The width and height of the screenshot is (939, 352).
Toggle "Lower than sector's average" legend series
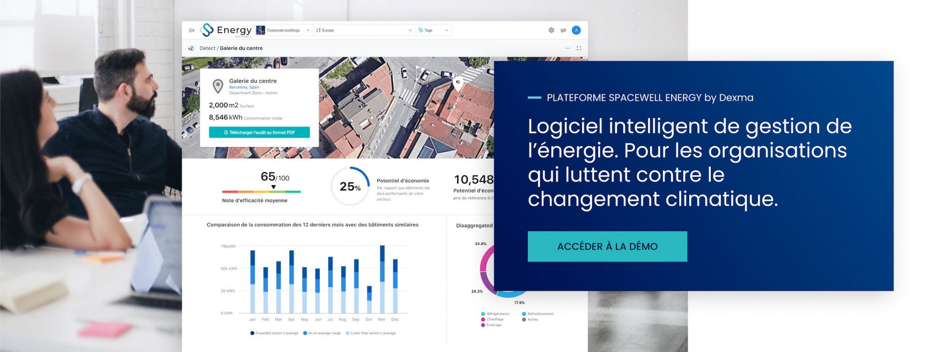pos(370,333)
